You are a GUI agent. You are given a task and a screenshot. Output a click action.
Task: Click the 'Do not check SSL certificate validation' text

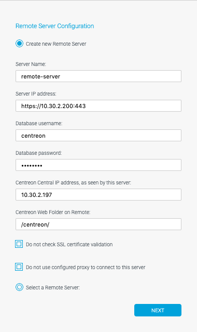tap(69, 244)
